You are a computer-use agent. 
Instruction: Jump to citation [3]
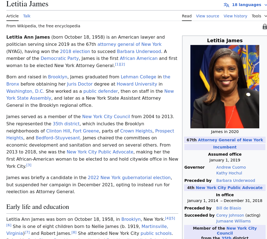29,165
